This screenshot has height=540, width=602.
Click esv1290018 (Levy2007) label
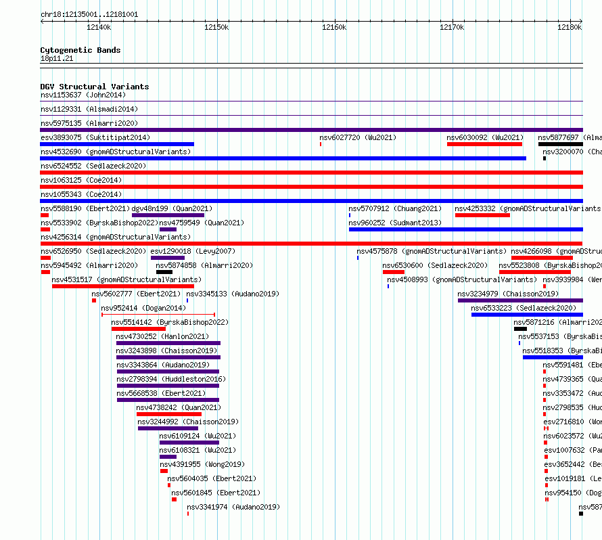coord(193,251)
